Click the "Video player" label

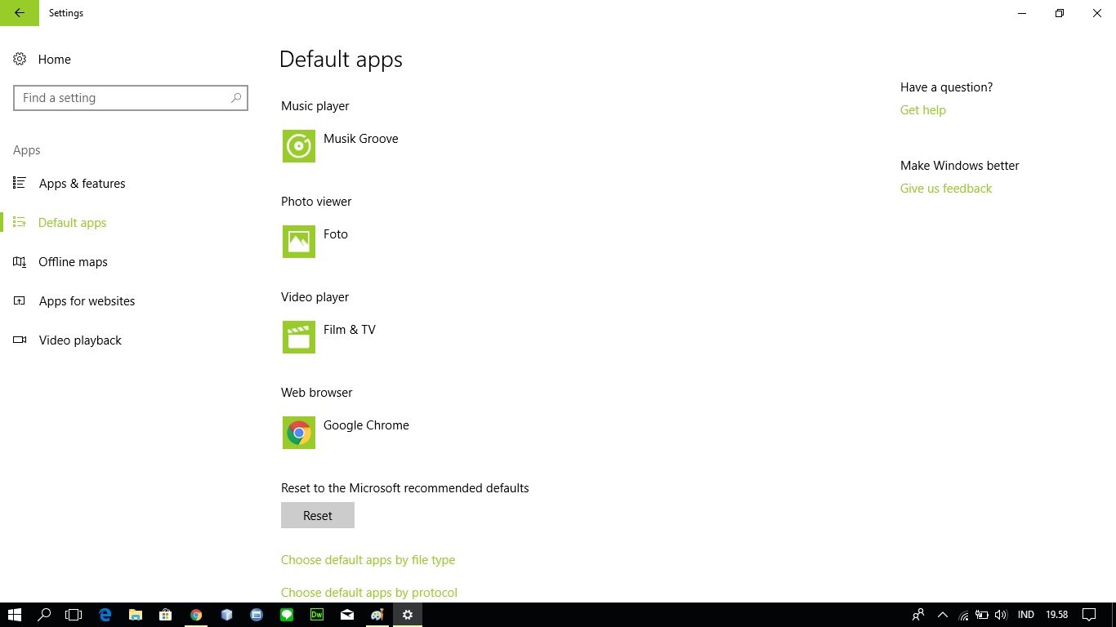pos(315,297)
